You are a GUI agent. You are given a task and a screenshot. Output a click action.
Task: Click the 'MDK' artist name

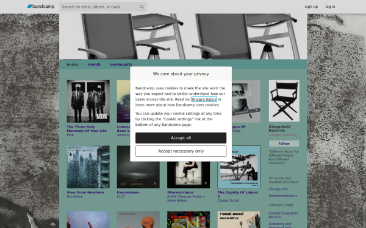(70, 135)
